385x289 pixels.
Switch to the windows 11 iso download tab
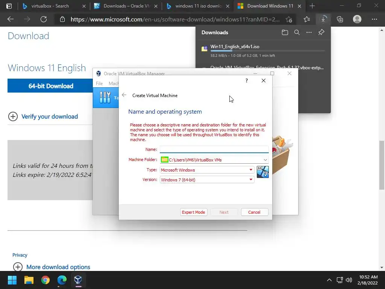coord(198,6)
